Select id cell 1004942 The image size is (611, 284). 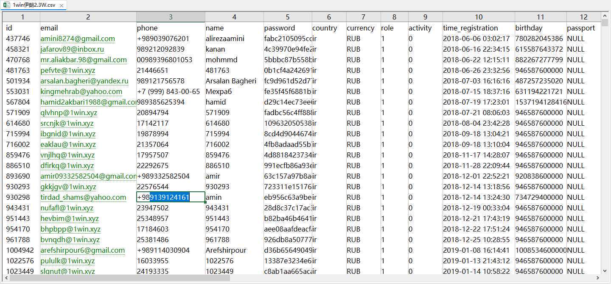(x=22, y=250)
